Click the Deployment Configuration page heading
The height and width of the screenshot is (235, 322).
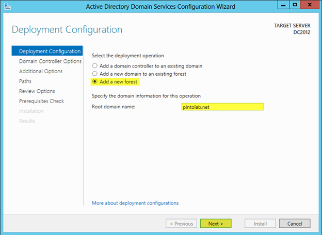coord(67,30)
